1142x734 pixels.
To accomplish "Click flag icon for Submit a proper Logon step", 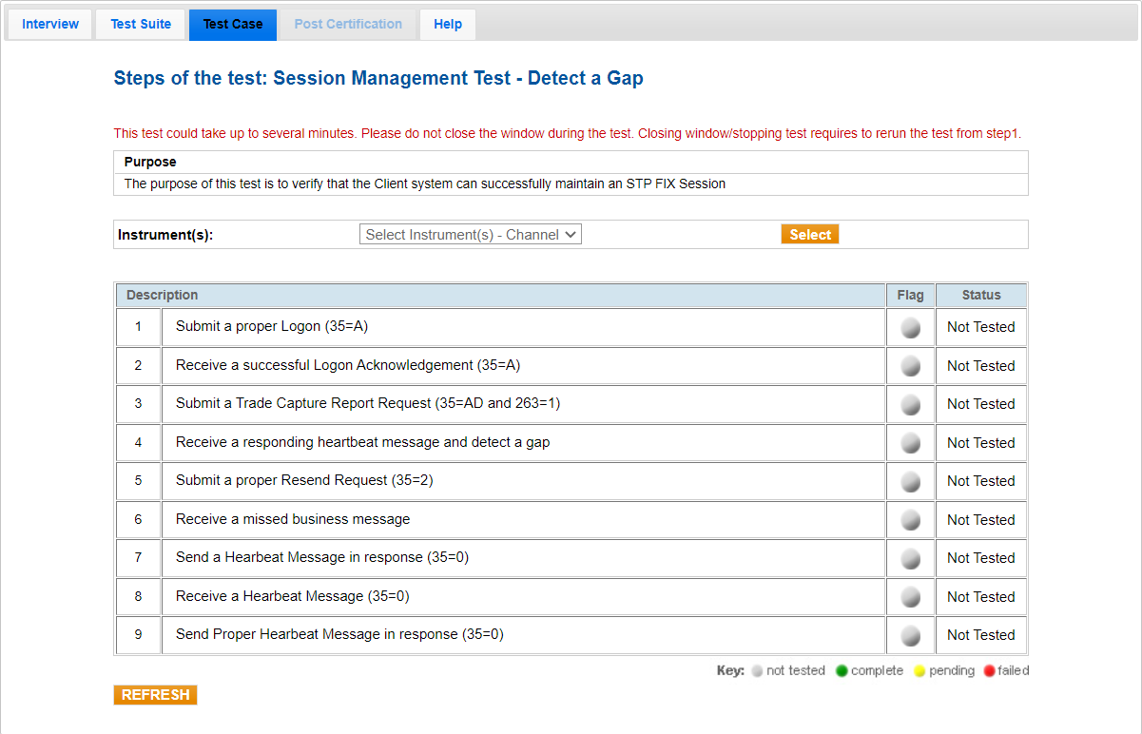I will click(x=910, y=328).
